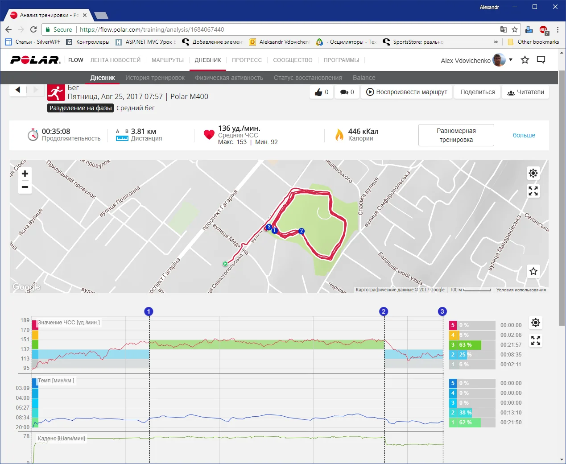Open map settings gear icon
Image resolution: width=566 pixels, height=464 pixels.
click(533, 173)
